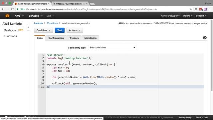
Task: Open Dashboard in the sidebar
Action: [x=11, y=30]
